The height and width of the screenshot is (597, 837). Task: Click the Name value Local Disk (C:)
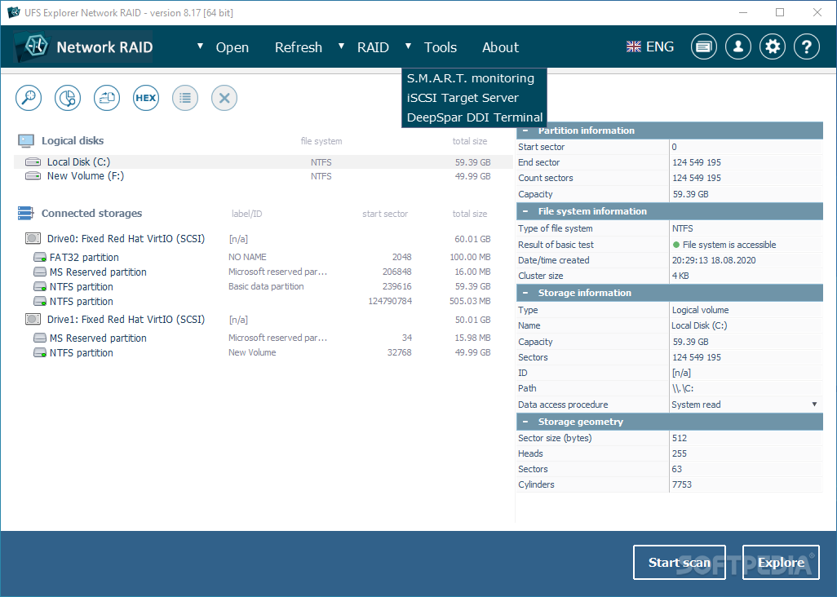699,325
